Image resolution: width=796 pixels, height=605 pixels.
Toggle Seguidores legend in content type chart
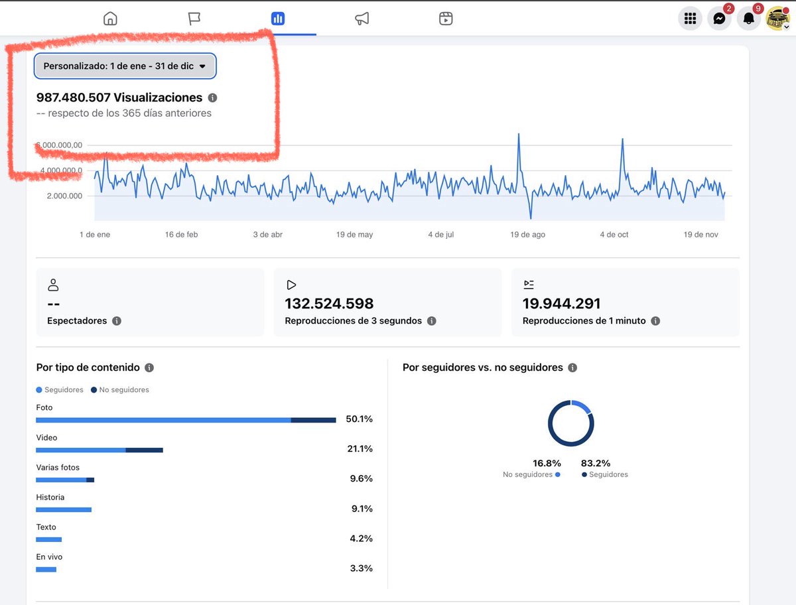tap(60, 390)
